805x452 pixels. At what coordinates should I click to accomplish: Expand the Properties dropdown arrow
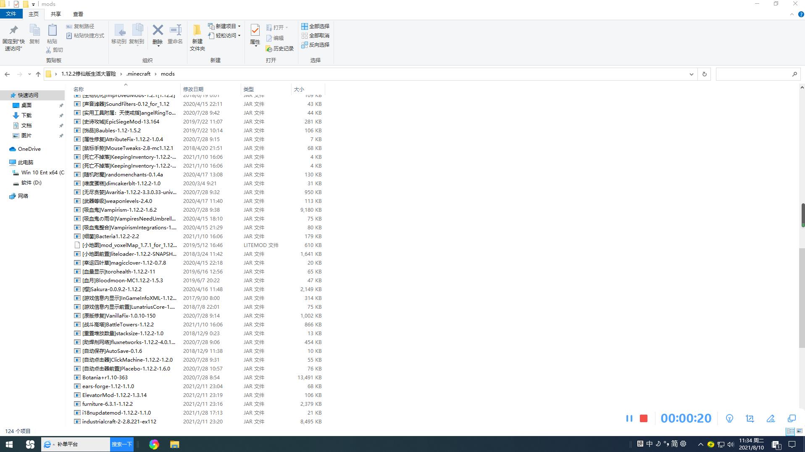point(255,45)
